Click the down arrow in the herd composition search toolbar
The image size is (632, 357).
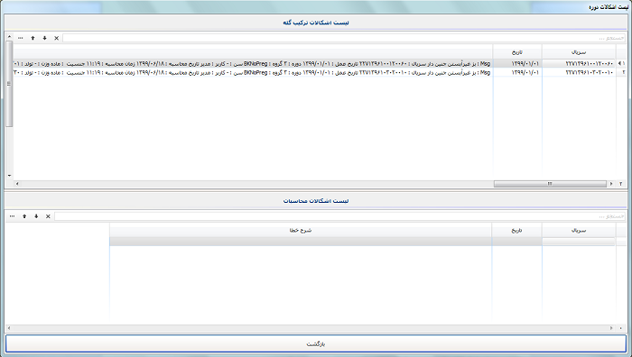(45, 38)
